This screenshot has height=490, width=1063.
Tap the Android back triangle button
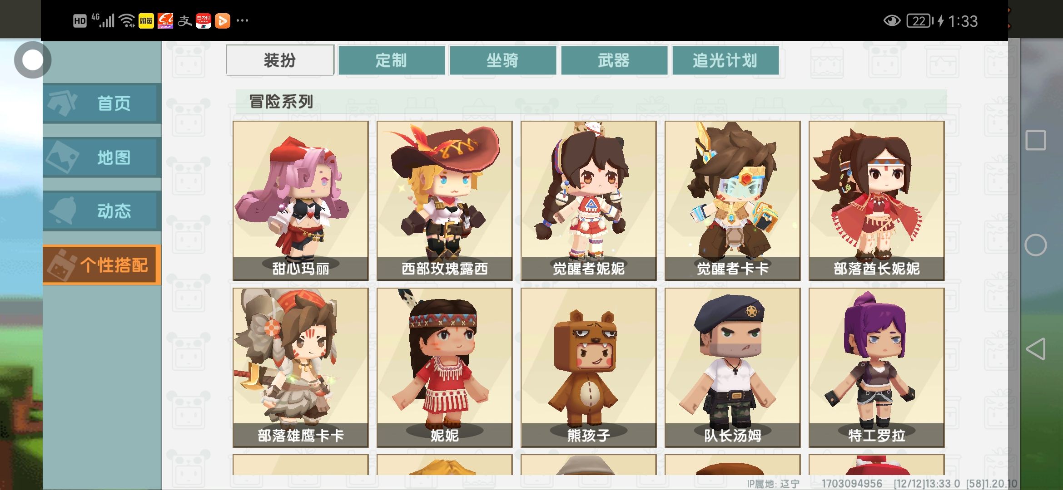coord(1036,349)
